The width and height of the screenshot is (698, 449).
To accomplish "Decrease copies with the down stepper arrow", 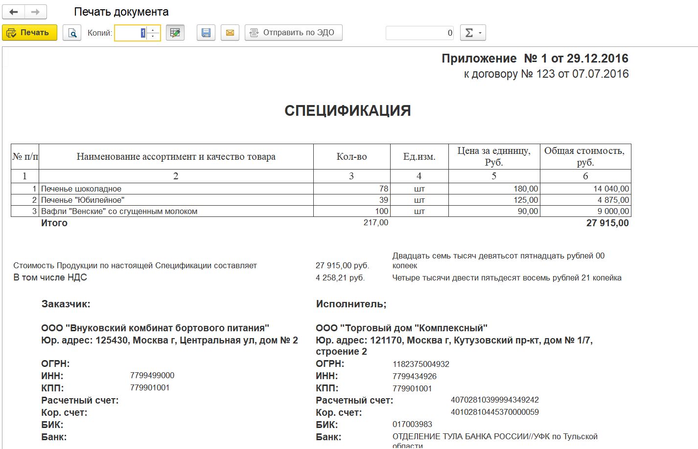I will (x=153, y=37).
